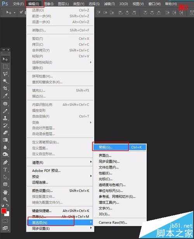This screenshot has height=239, width=194.
Task: Select the Dodge tool
Action: (5, 155)
